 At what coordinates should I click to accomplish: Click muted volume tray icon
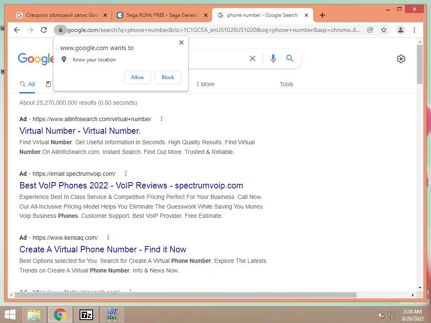coord(380,315)
